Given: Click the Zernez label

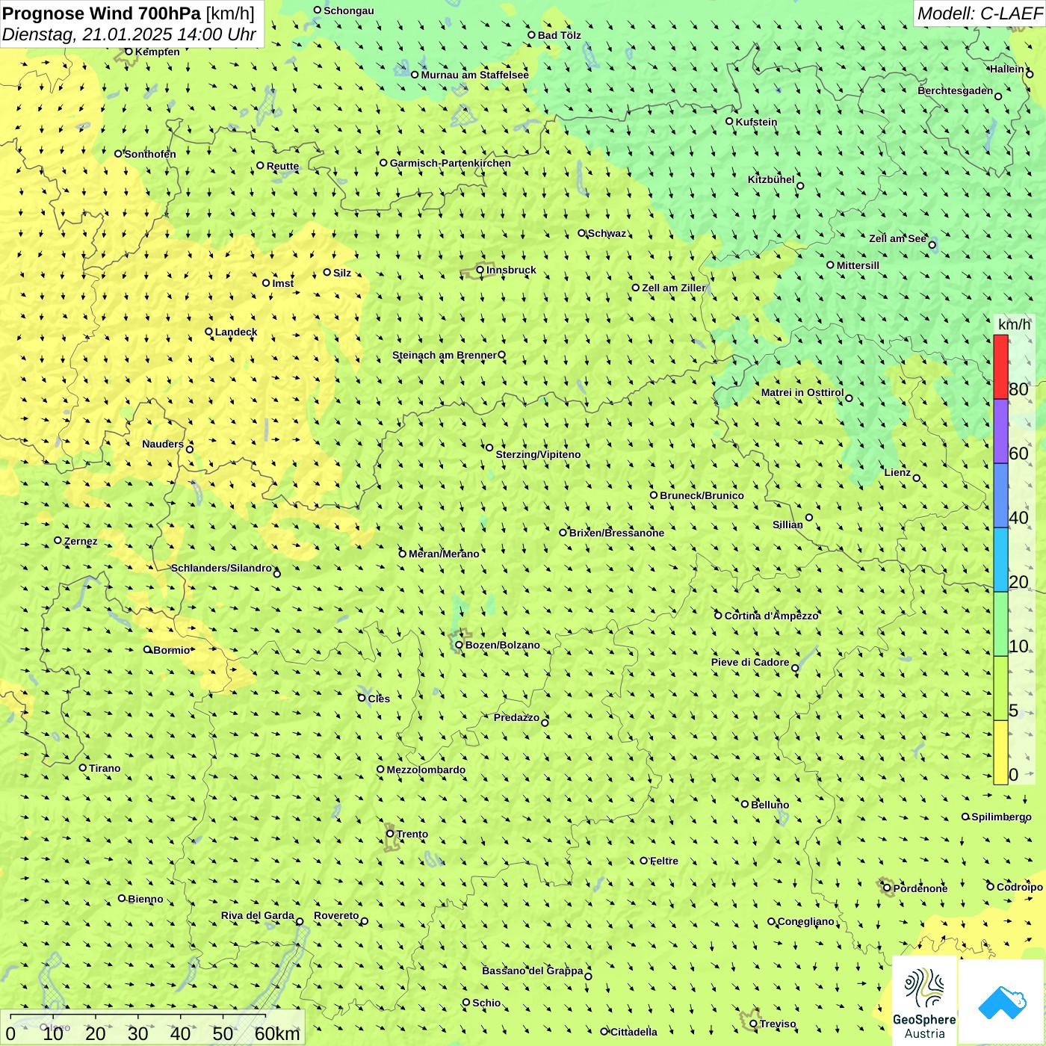Looking at the screenshot, I should click(x=81, y=541).
